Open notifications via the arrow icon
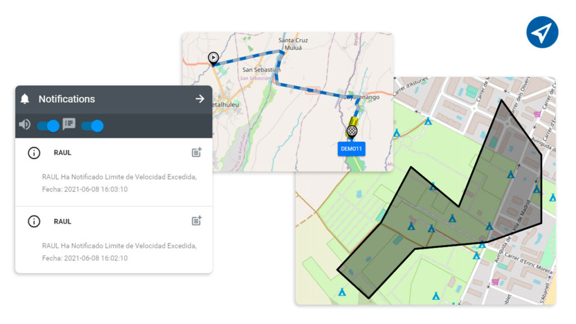 pos(200,99)
